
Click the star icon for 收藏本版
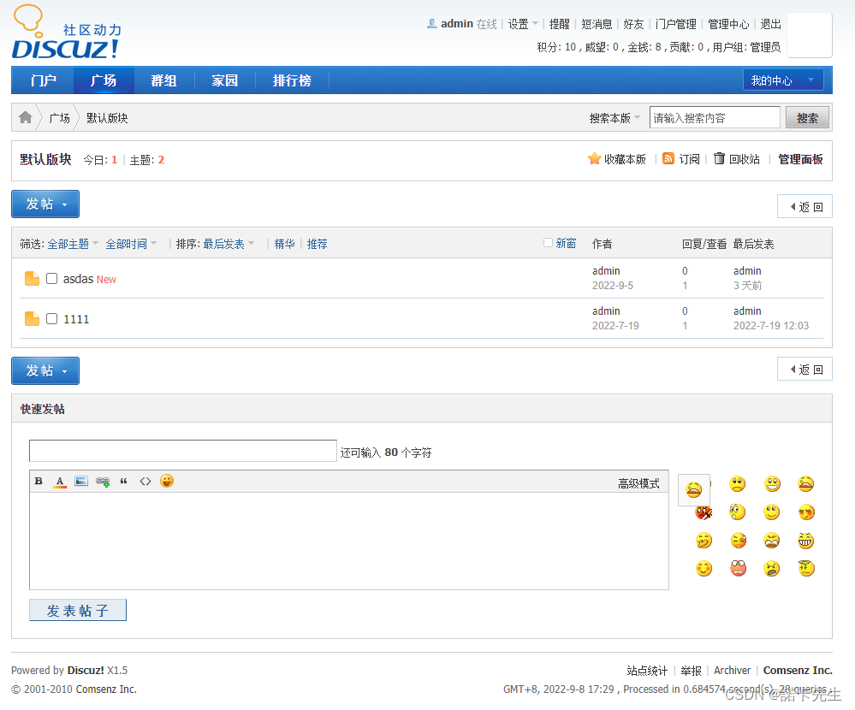(594, 158)
